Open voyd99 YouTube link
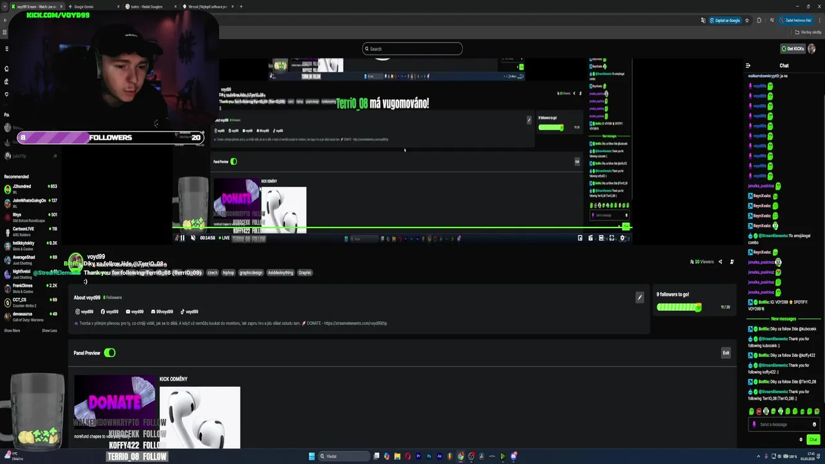 135,311
